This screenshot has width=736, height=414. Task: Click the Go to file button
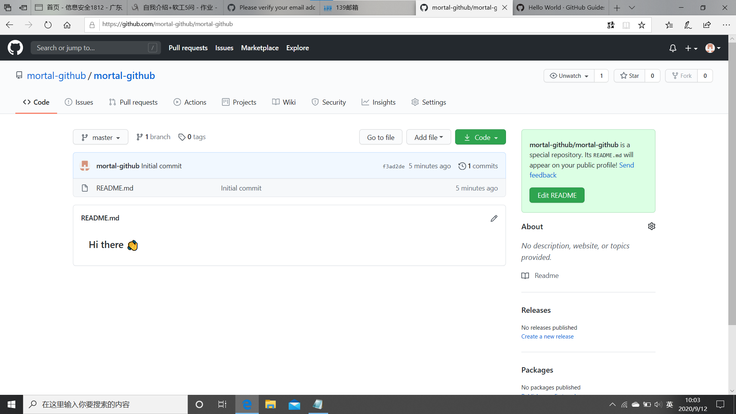pos(381,137)
